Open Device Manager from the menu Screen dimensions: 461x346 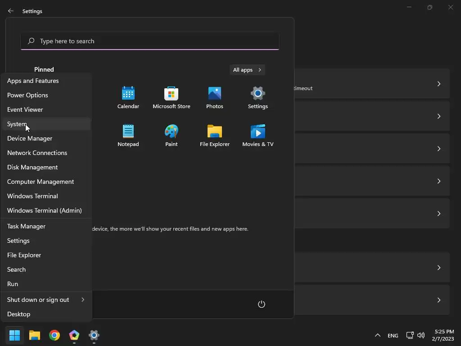[x=46, y=138]
